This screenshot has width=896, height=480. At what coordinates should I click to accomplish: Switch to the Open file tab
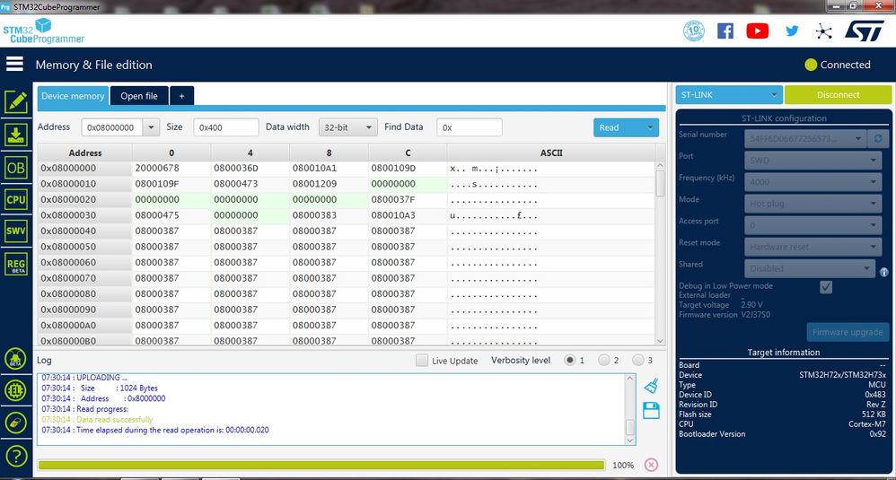tap(139, 96)
